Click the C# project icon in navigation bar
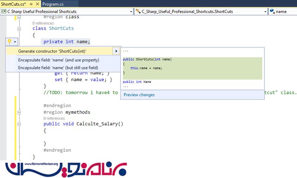Image resolution: width=297 pixels, height=178 pixels. (x=4, y=12)
